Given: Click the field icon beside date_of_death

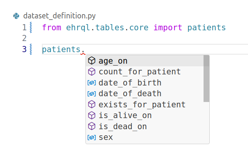Looking at the screenshot, I should [92, 94].
